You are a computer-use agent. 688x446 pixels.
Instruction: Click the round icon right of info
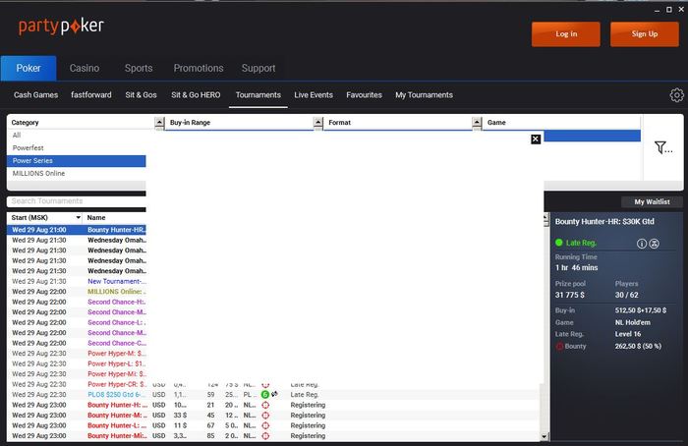coord(654,244)
